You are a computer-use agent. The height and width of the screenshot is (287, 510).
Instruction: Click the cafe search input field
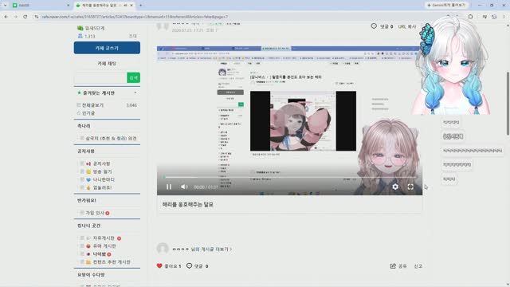click(100, 78)
